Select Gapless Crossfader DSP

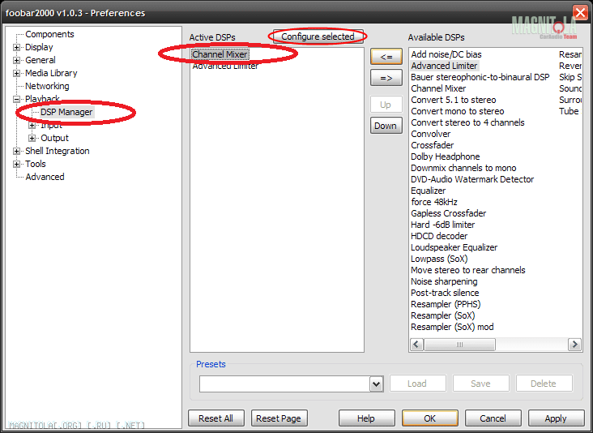click(x=449, y=213)
